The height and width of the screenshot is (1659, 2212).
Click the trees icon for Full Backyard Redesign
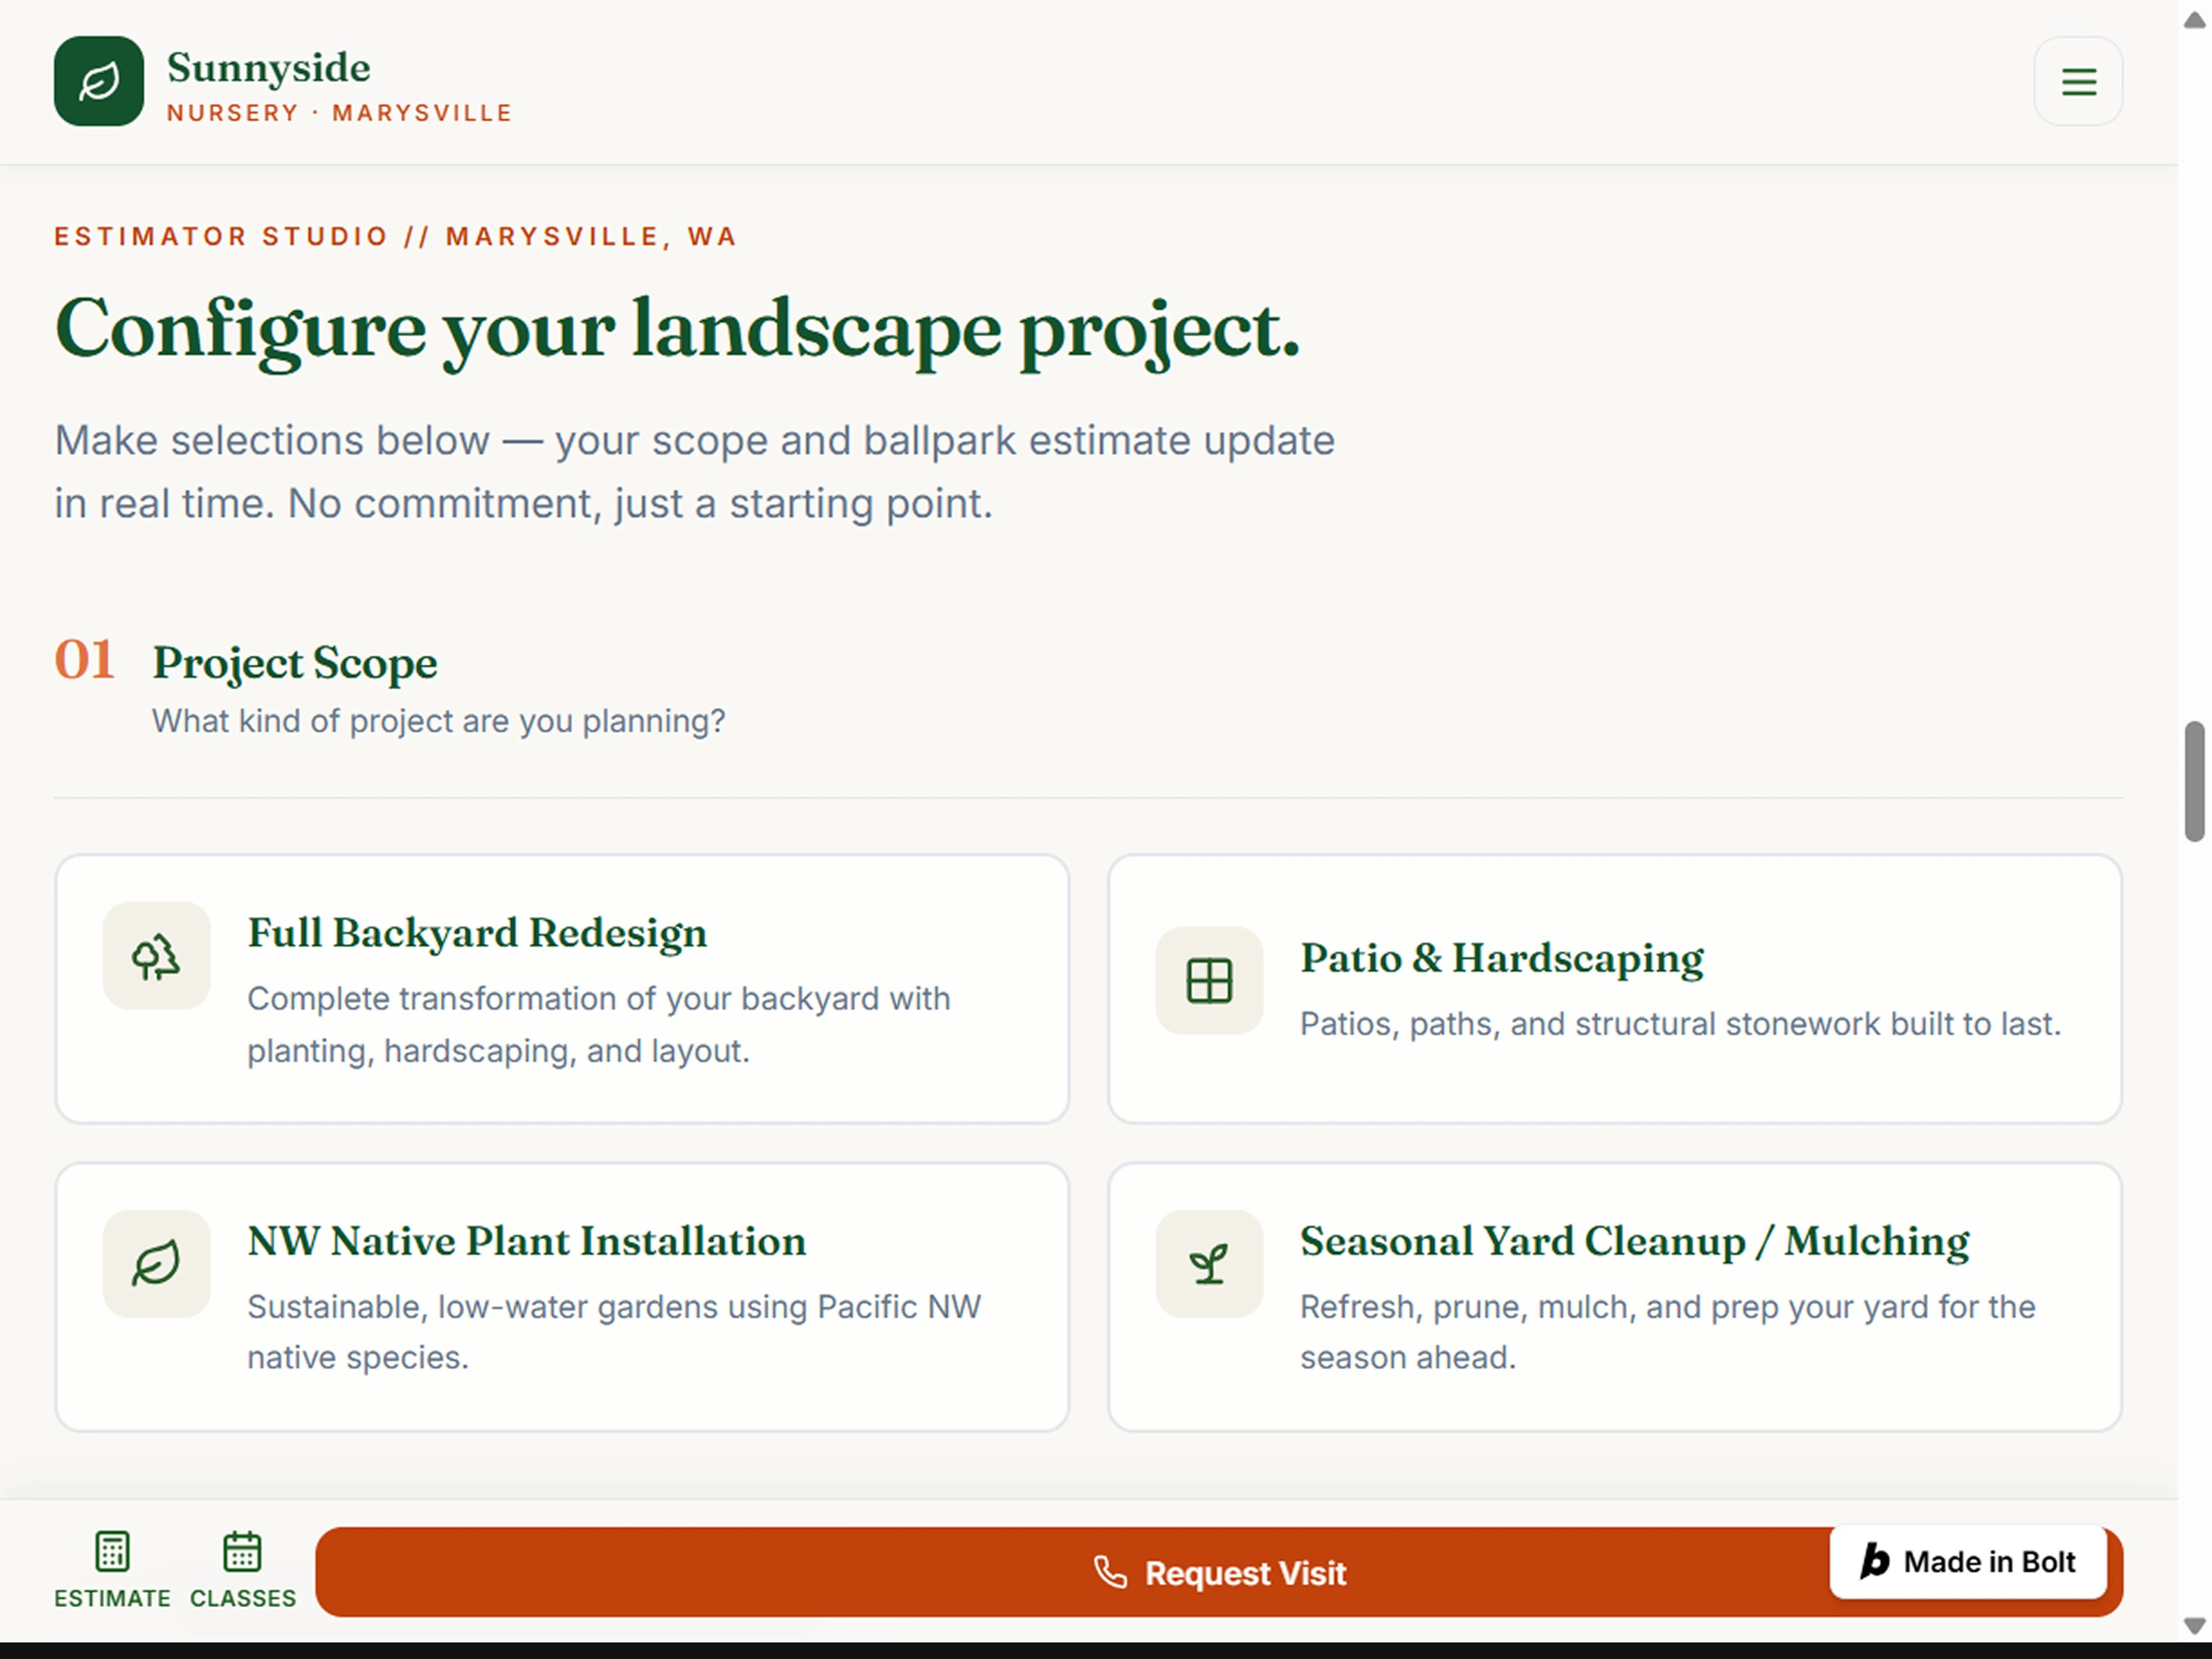tap(156, 956)
